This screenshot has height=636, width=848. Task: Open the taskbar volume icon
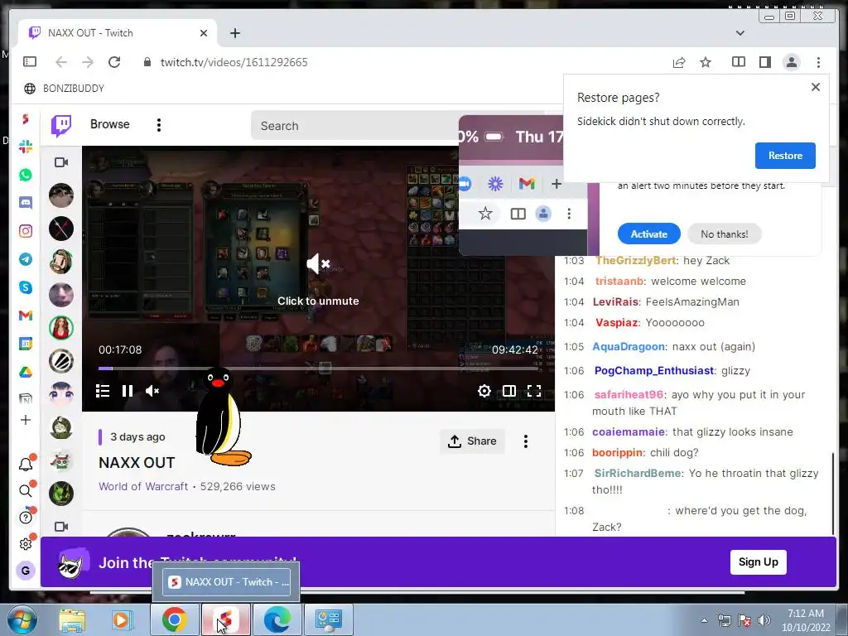click(764, 620)
